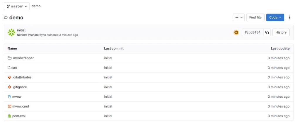This screenshot has width=300, height=126.
Task: Open the Code dropdown button
Action: (275, 18)
